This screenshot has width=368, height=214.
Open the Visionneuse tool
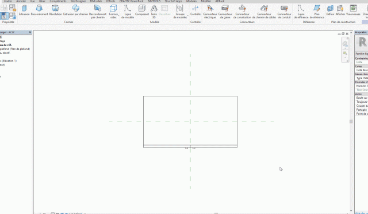(x=353, y=10)
